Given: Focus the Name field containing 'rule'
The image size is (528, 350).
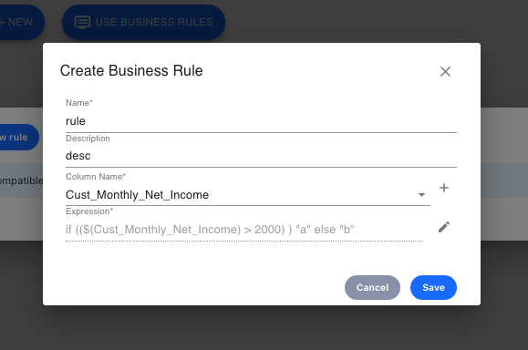Looking at the screenshot, I should point(261,121).
